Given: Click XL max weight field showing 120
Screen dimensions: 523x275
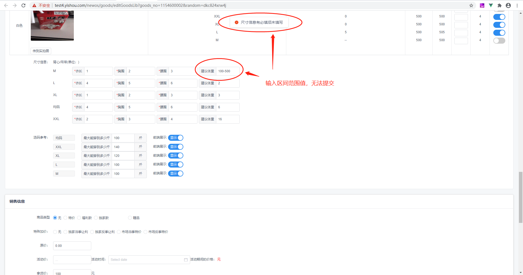Looking at the screenshot, I should [123, 156].
